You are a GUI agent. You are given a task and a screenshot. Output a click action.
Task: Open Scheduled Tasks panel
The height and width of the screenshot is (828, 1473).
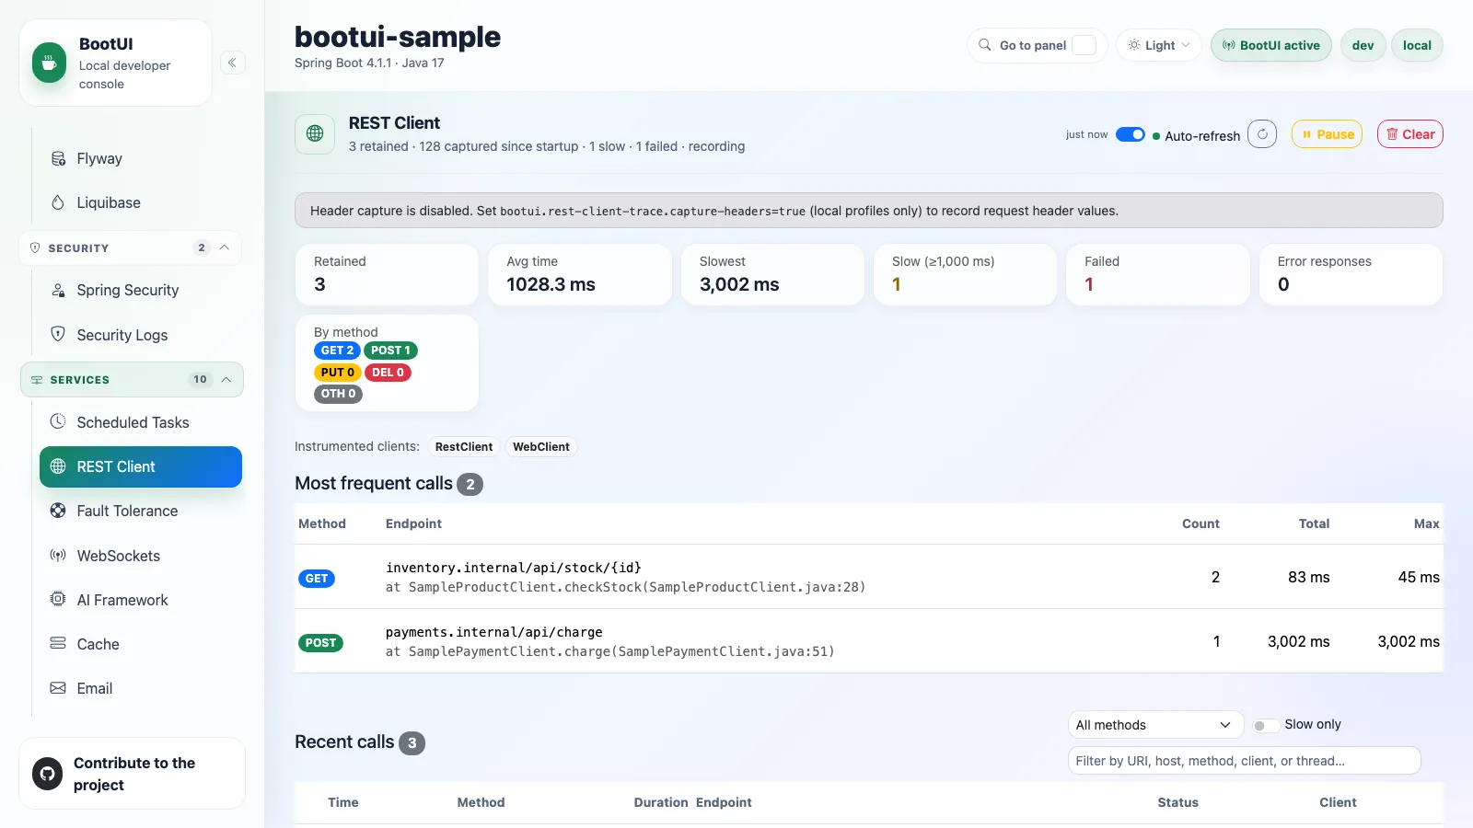pyautogui.click(x=141, y=422)
